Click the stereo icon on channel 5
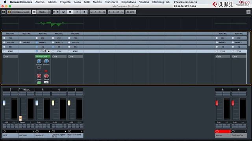Viewport: 252px width, 141px height. pos(70,132)
